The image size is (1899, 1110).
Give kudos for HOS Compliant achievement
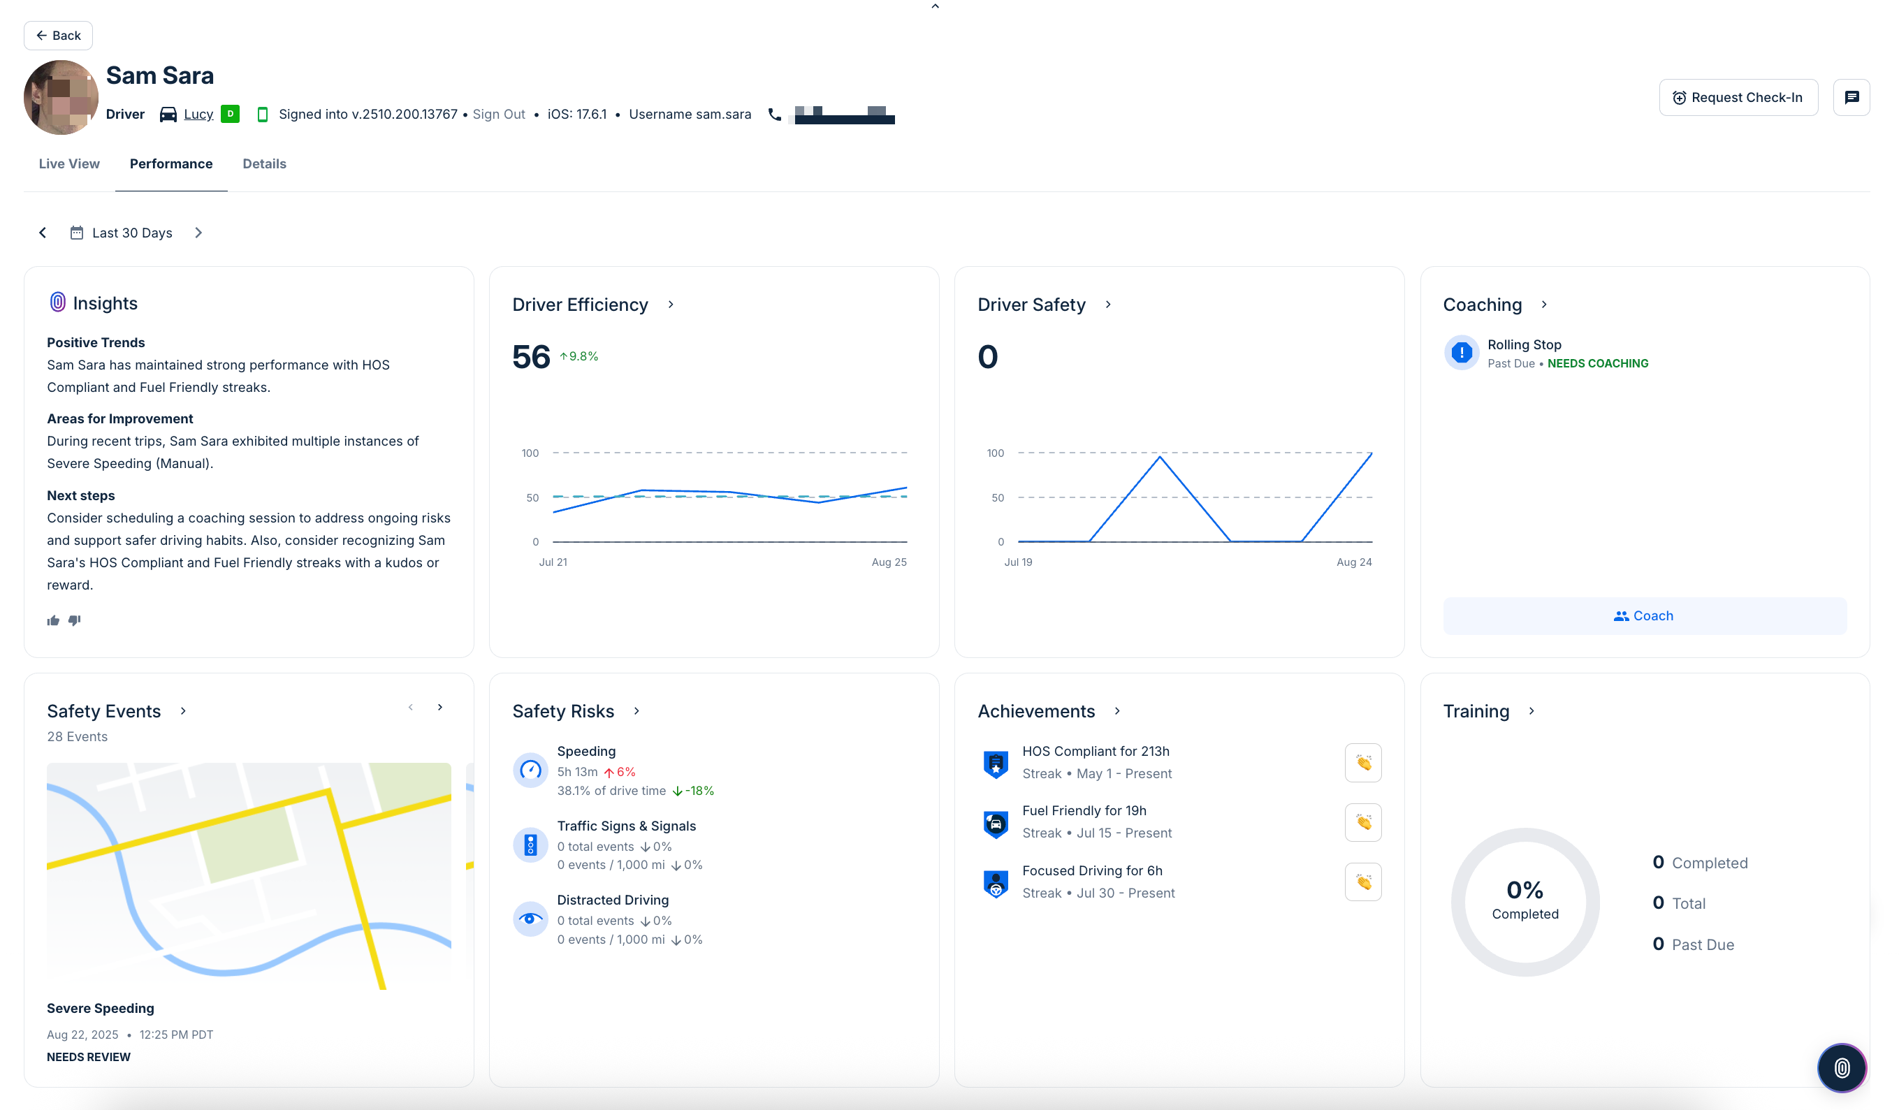tap(1362, 763)
